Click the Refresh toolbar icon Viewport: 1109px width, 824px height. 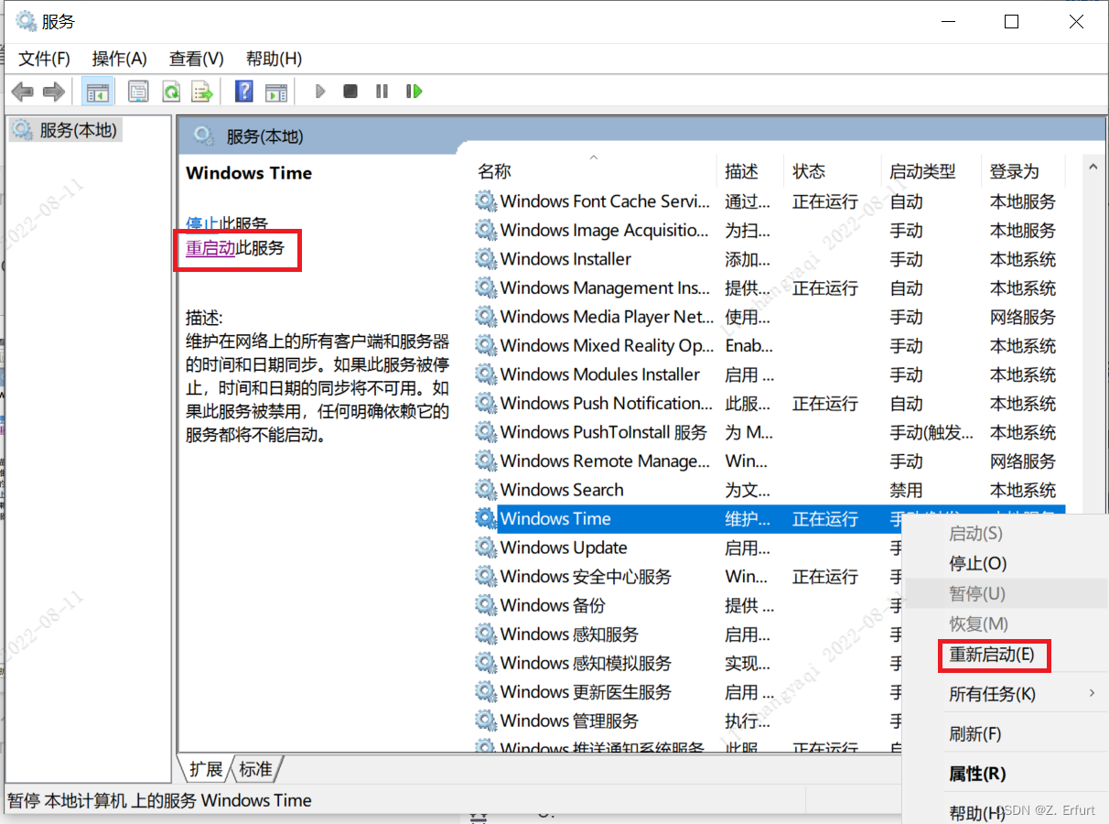[x=171, y=92]
